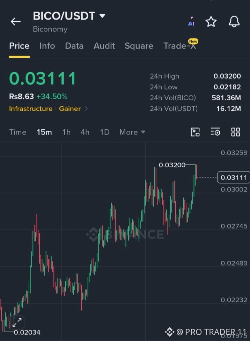Click the 24h High value 0.03200
This screenshot has height=341, width=250.
227,76
